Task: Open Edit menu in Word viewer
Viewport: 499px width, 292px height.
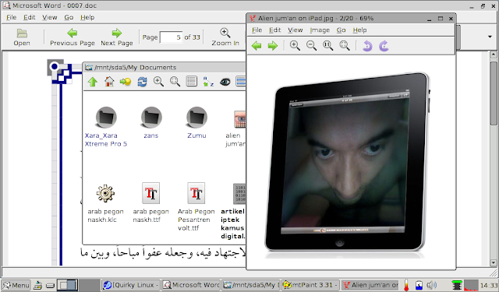Action: (30, 17)
